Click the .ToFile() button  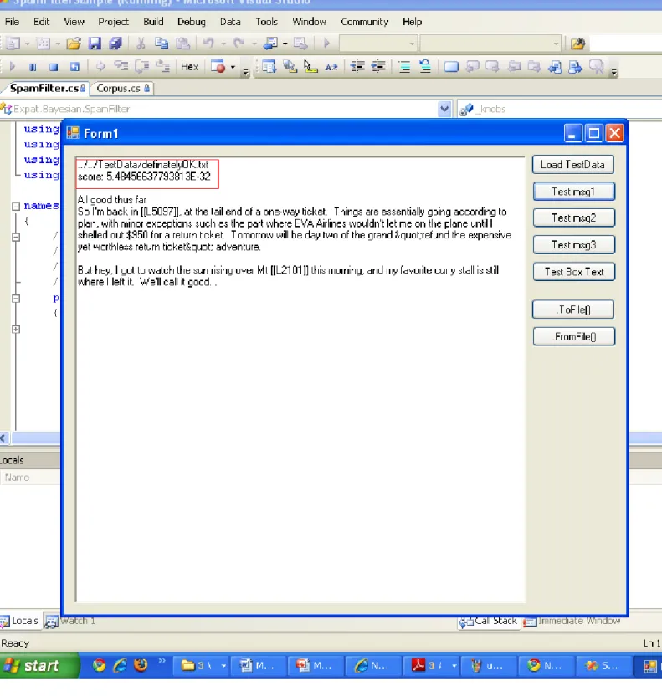[573, 310]
